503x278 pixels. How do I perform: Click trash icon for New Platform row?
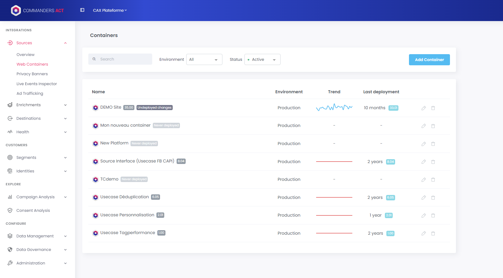pos(433,144)
